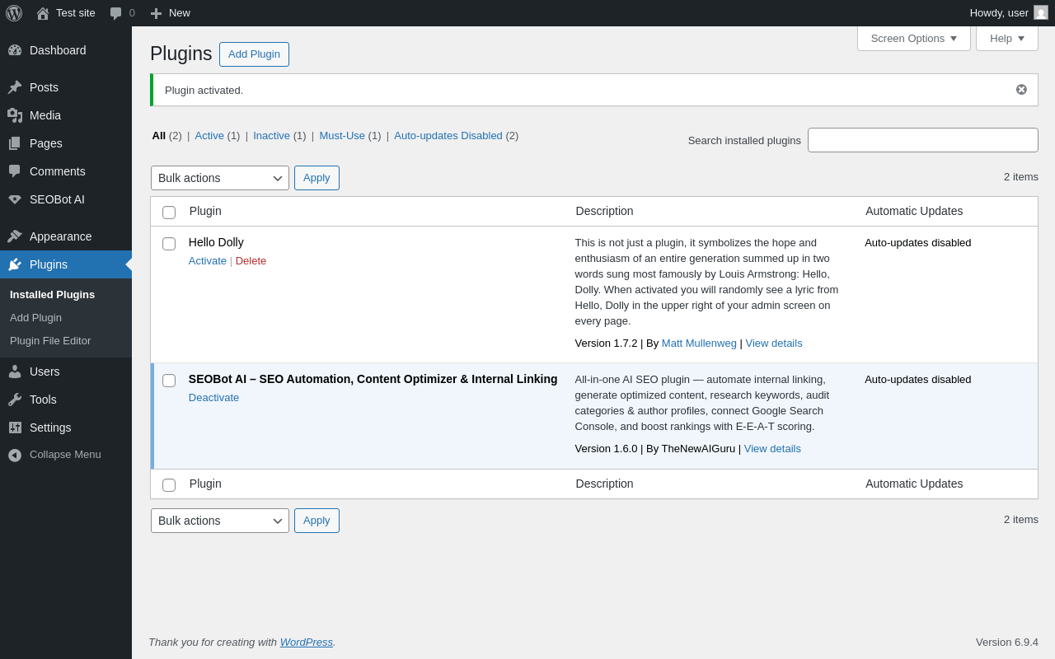Screen dimensions: 1055x659
Task: Open the top Bulk actions dropdown
Action: point(219,178)
